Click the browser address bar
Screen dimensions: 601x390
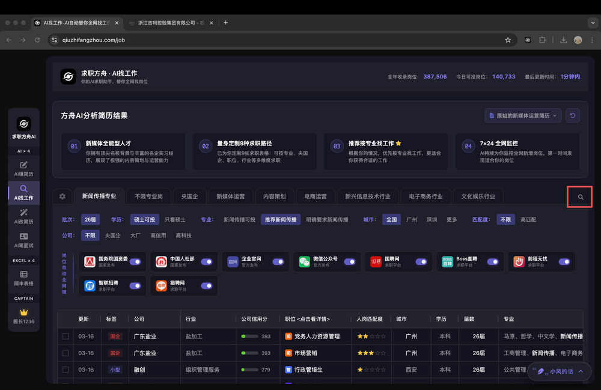coord(276,40)
